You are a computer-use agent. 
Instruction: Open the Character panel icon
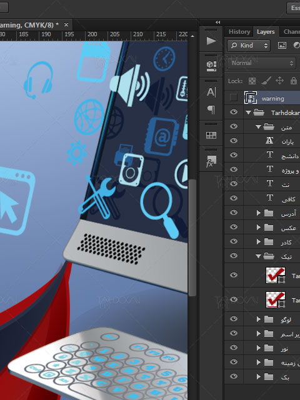pos(211,92)
